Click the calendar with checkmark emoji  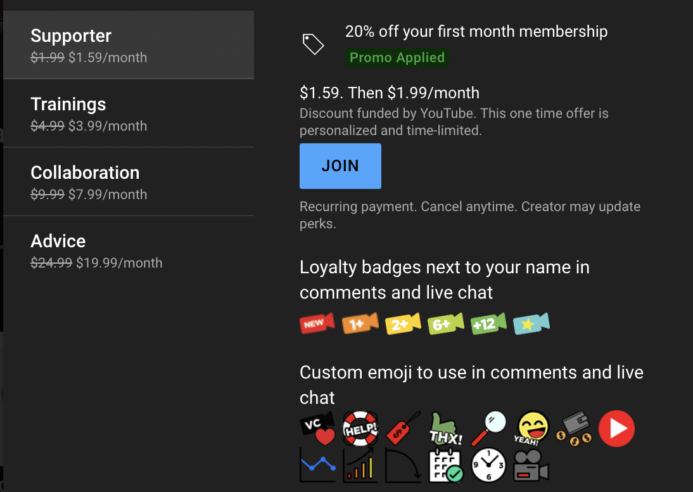click(446, 465)
